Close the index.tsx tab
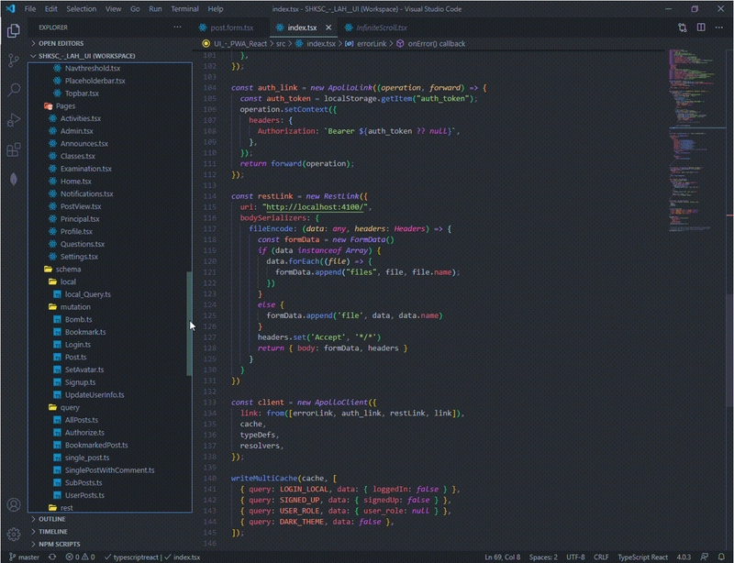This screenshot has height=563, width=734. 328,28
